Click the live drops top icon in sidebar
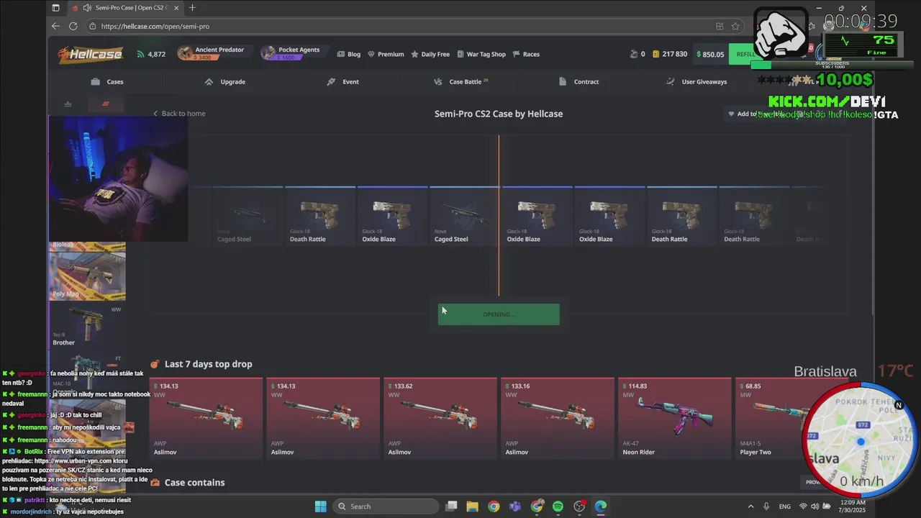Viewport: 921px width, 518px height. [68, 104]
